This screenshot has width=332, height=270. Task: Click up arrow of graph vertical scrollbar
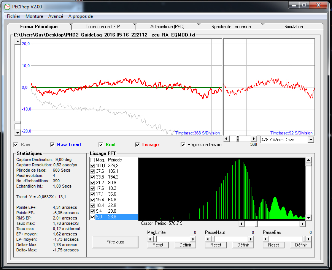pyautogui.click(x=17, y=42)
